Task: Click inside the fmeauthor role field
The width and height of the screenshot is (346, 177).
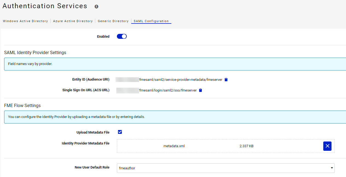Action: point(192,168)
